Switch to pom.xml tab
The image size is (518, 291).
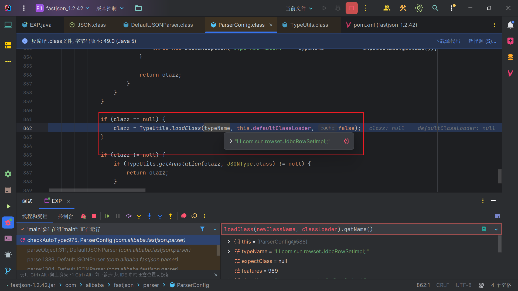(x=381, y=25)
